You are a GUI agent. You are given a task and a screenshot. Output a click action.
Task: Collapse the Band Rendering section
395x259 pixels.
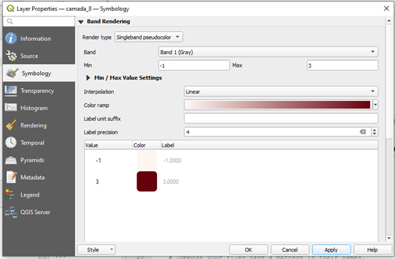point(81,22)
